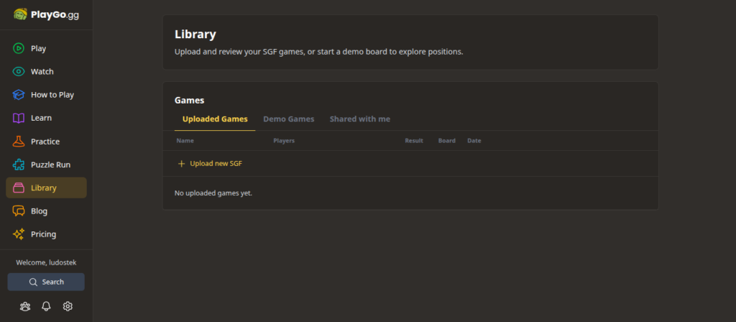Image resolution: width=736 pixels, height=322 pixels.
Task: Open the How to Play guide
Action: click(52, 95)
